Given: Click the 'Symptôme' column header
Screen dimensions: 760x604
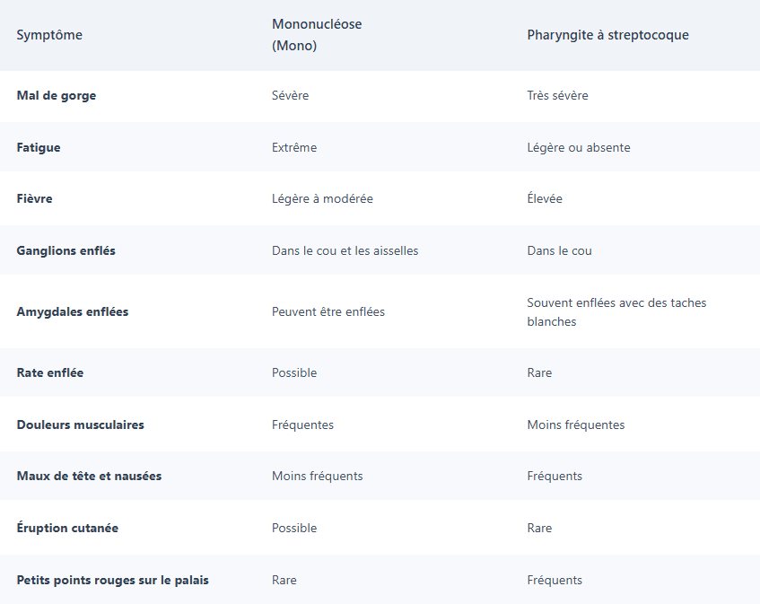Looking at the screenshot, I should [x=49, y=35].
